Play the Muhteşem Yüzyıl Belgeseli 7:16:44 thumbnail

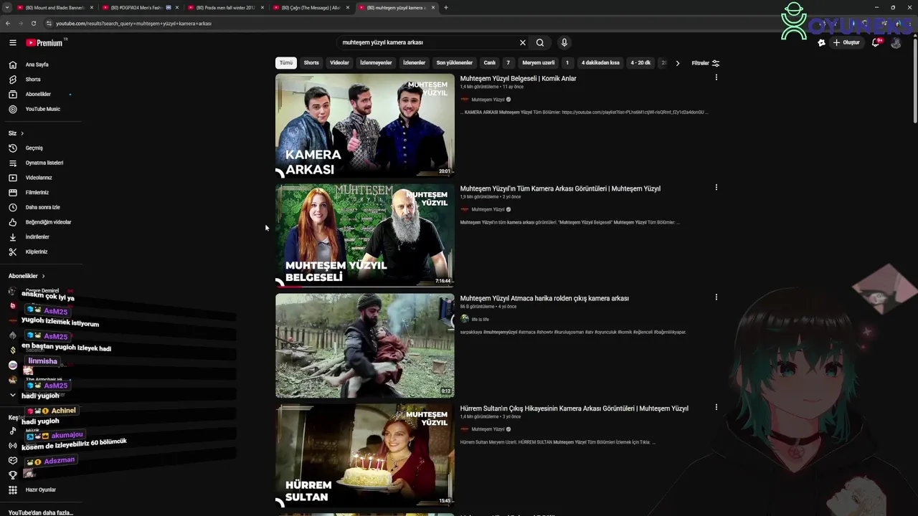[x=365, y=235]
